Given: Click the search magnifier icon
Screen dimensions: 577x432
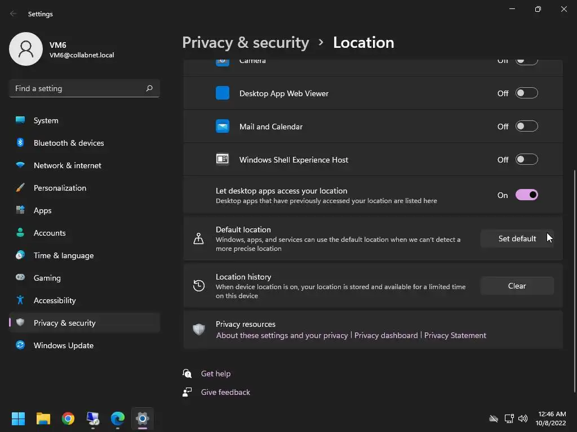Looking at the screenshot, I should tap(149, 88).
